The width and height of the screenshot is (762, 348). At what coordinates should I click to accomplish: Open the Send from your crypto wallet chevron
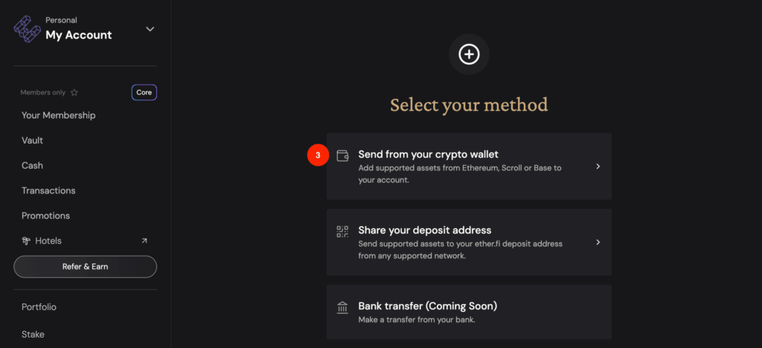pyautogui.click(x=598, y=167)
